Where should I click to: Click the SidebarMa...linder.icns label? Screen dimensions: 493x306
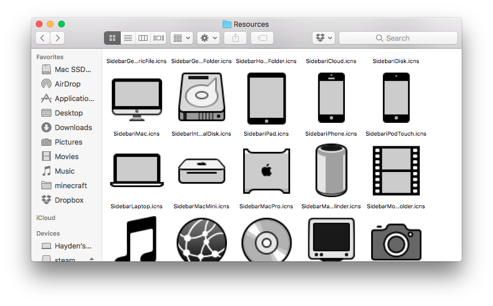pos(331,206)
